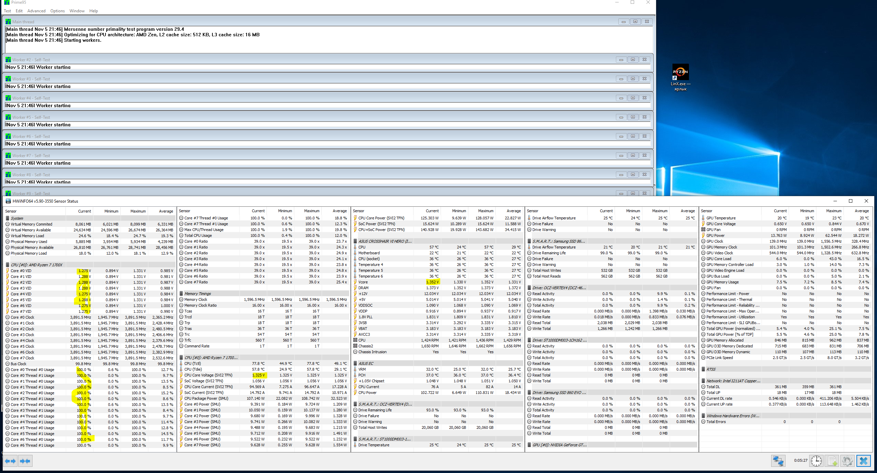The image size is (877, 473).
Task: Open the Advanced menu in Prime95
Action: click(x=36, y=11)
